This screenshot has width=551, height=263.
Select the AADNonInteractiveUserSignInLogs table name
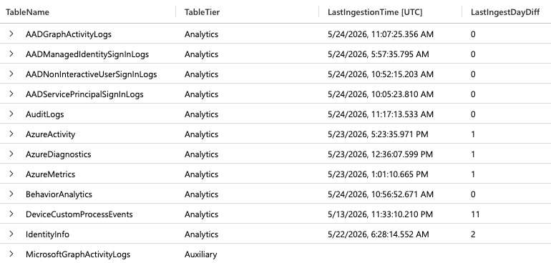(92, 74)
